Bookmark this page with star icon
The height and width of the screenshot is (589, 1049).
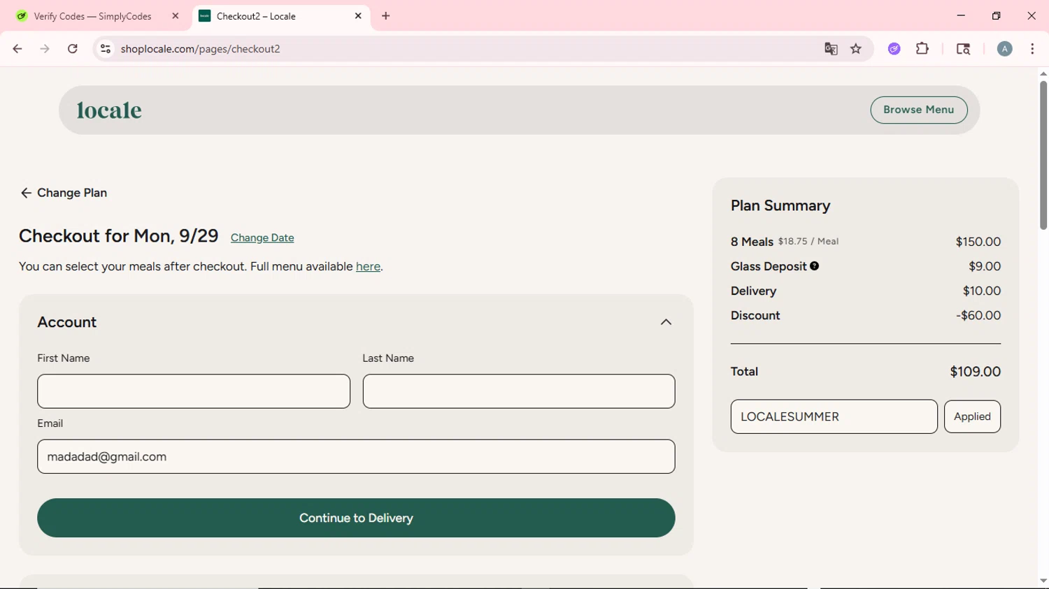pyautogui.click(x=856, y=49)
